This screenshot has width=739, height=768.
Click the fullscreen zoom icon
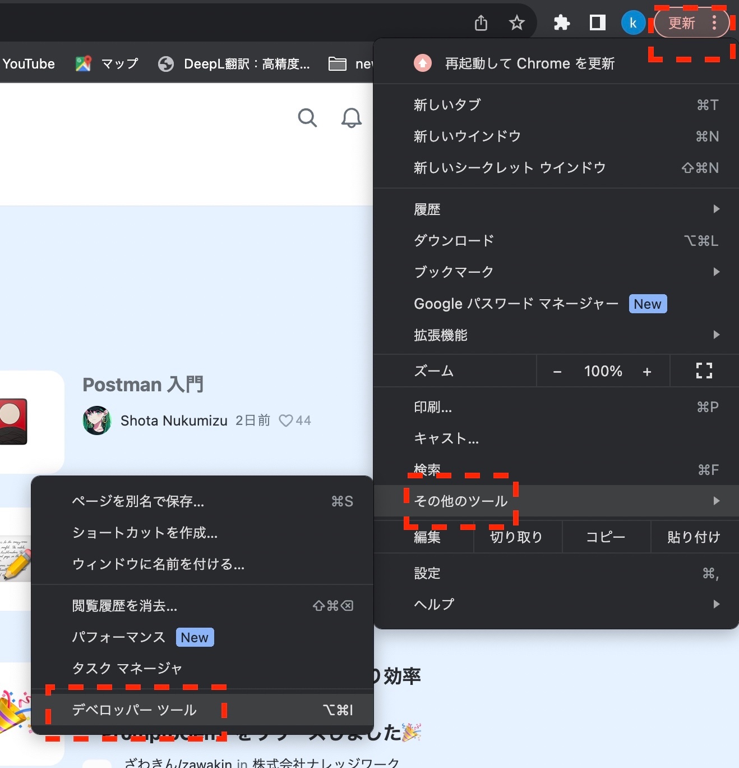coord(704,371)
